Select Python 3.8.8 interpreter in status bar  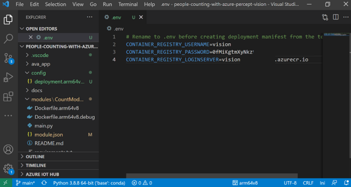(x=89, y=183)
